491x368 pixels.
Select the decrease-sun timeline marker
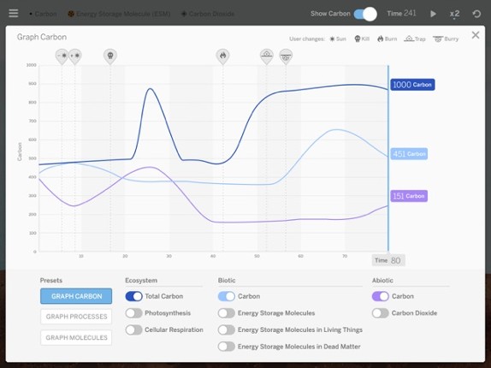click(x=62, y=56)
